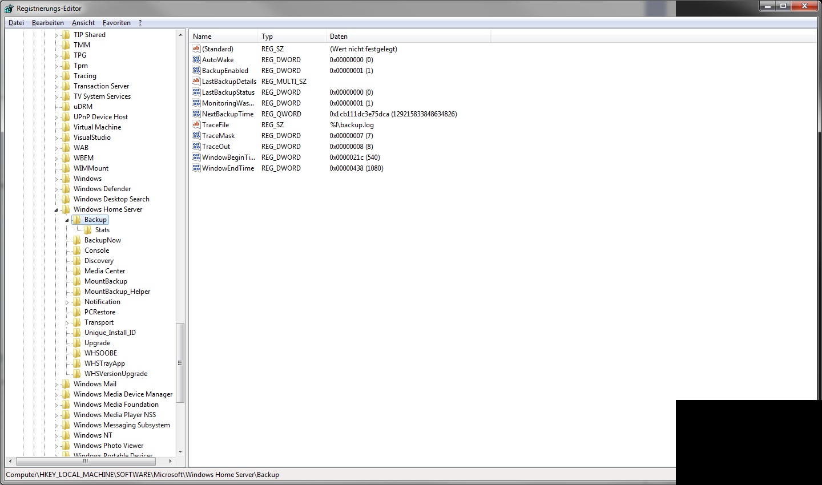This screenshot has width=822, height=485.
Task: Click the Media Center folder icon
Action: (x=77, y=271)
